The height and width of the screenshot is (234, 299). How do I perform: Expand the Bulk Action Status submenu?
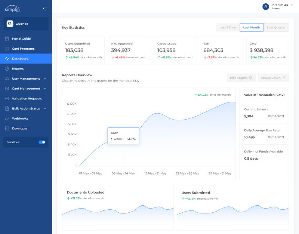click(45, 108)
